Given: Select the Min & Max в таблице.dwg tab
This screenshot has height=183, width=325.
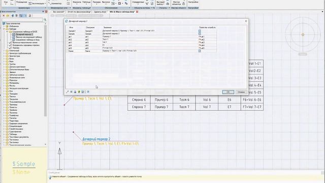Looking at the screenshot, I should coord(122,12).
